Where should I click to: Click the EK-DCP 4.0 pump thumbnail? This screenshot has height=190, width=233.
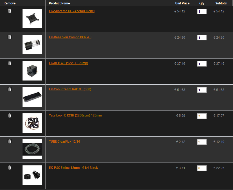pos(32,71)
